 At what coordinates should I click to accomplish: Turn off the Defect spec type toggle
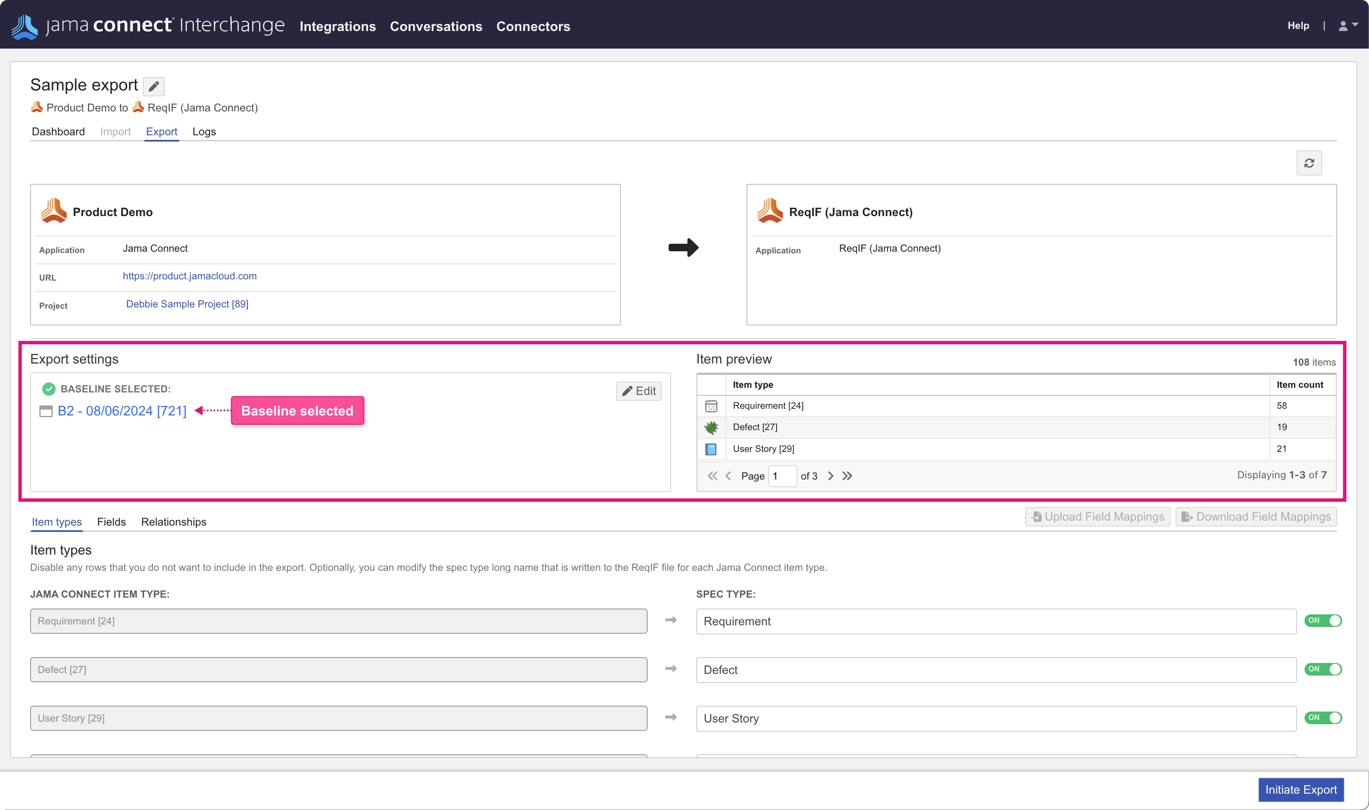(1323, 669)
